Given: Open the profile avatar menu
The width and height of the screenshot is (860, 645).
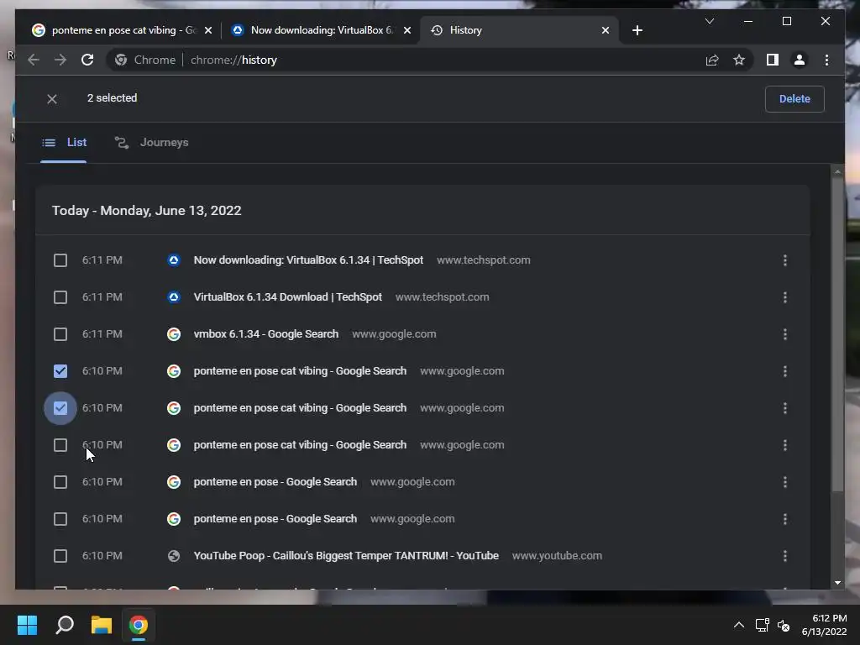Looking at the screenshot, I should [800, 60].
